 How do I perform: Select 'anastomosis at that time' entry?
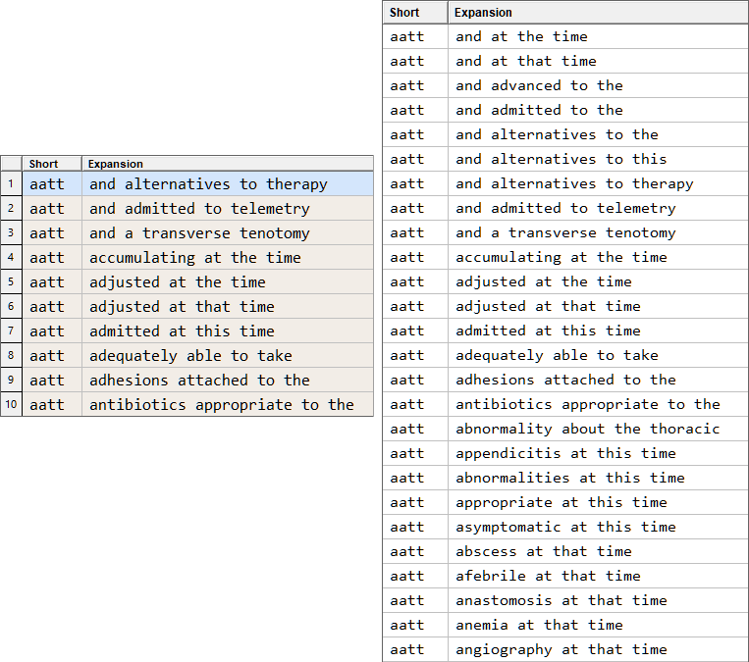coord(561,600)
